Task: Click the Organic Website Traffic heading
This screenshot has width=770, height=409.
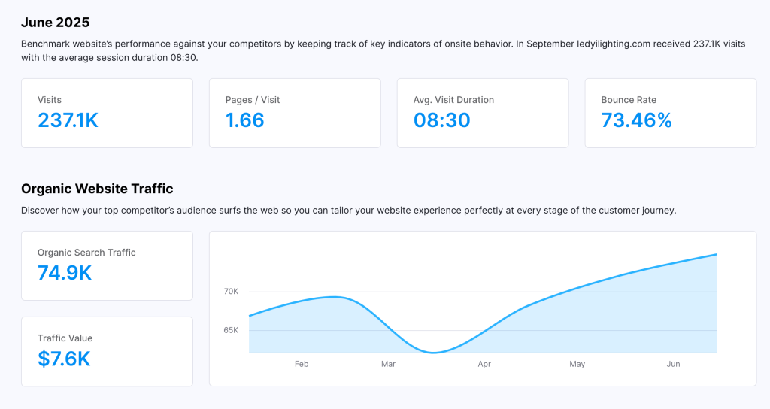Action: click(x=97, y=189)
